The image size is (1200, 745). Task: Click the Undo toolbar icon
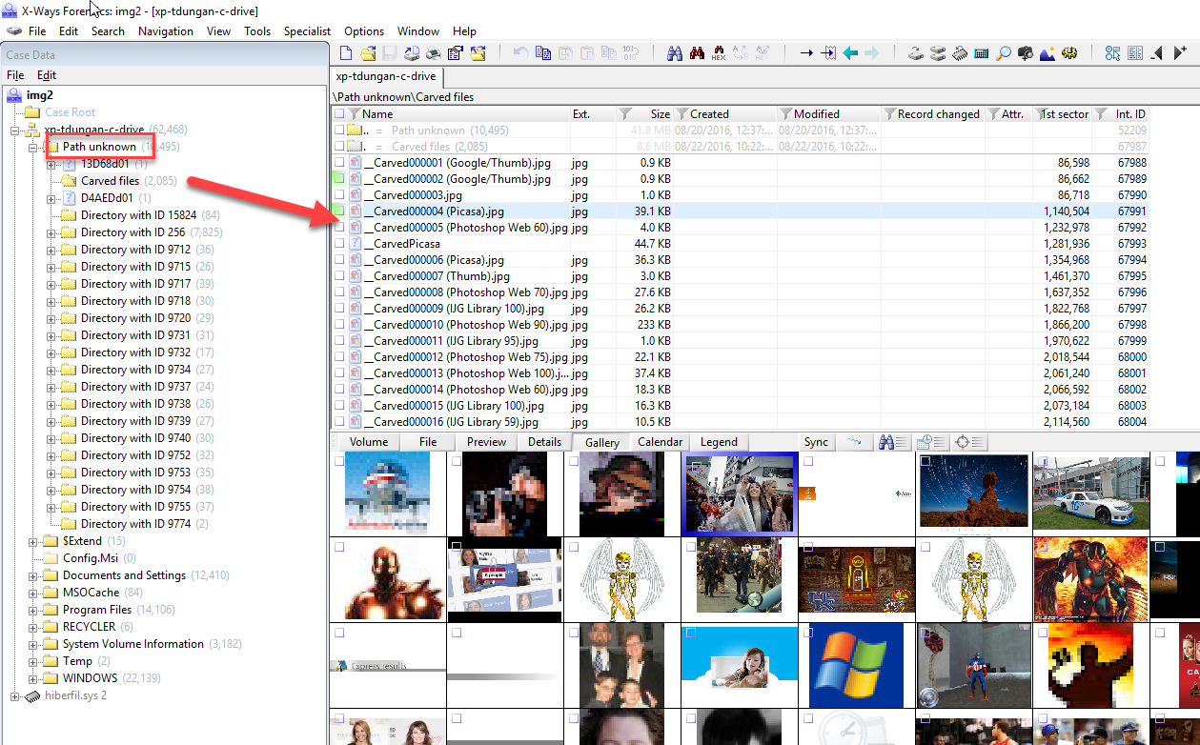click(x=520, y=53)
